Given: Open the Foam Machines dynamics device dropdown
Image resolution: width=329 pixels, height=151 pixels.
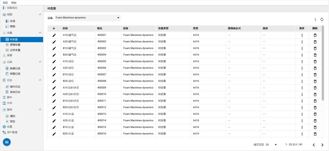Looking at the screenshot, I should [x=87, y=18].
